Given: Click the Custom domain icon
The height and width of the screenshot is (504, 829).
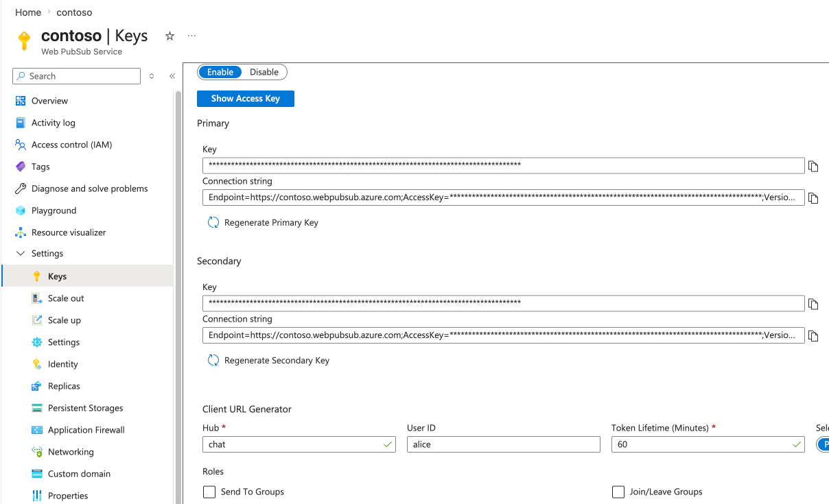Looking at the screenshot, I should tap(37, 474).
